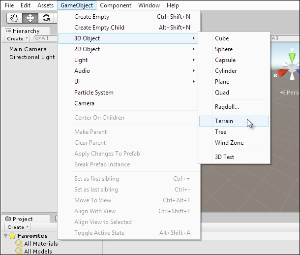Create a Sphere object
The width and height of the screenshot is (300, 255).
pyautogui.click(x=234, y=49)
